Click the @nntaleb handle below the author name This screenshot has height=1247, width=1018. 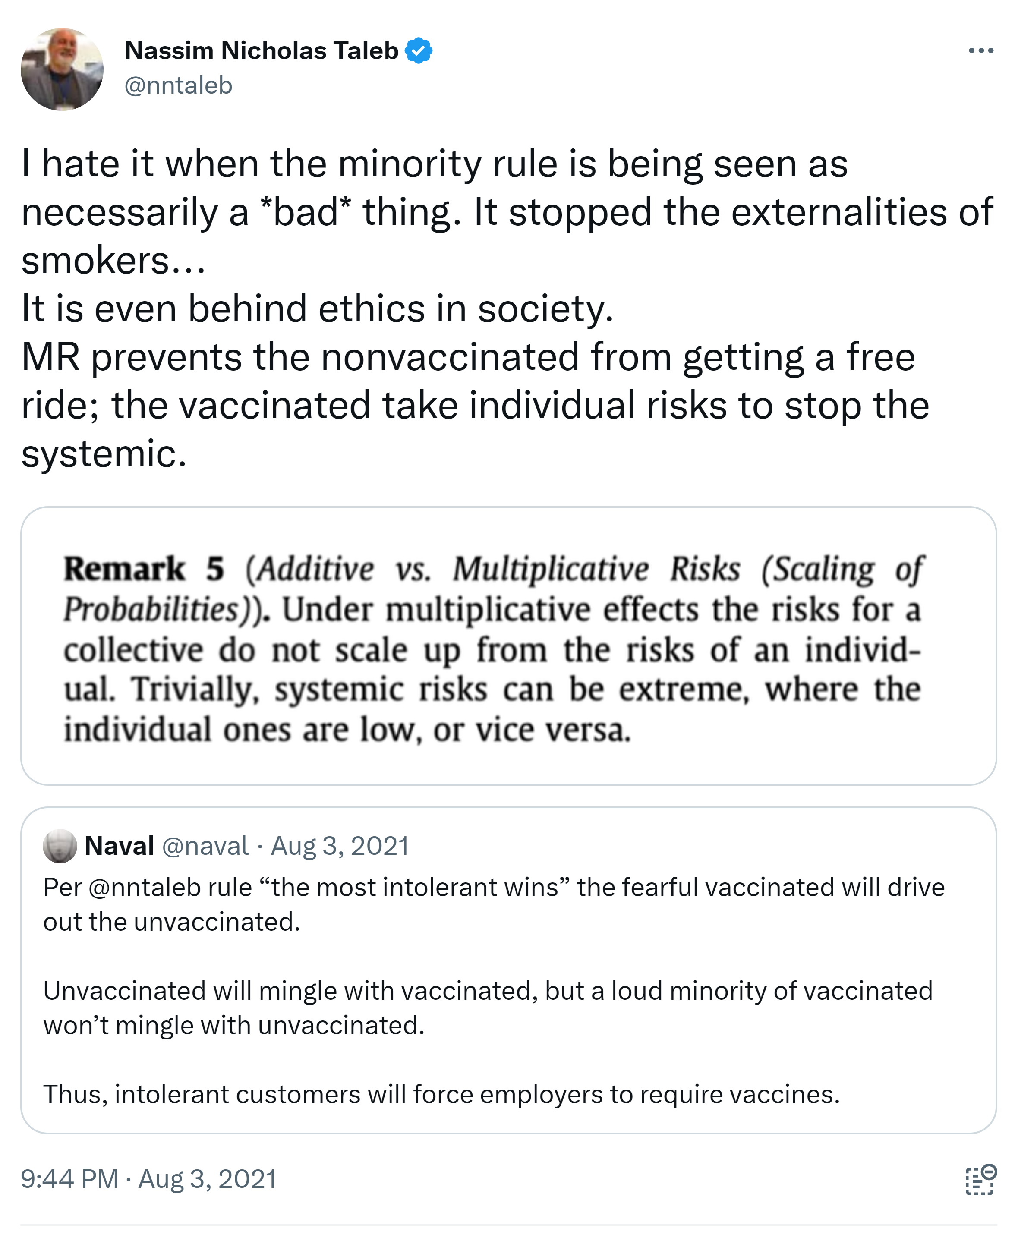pos(178,85)
